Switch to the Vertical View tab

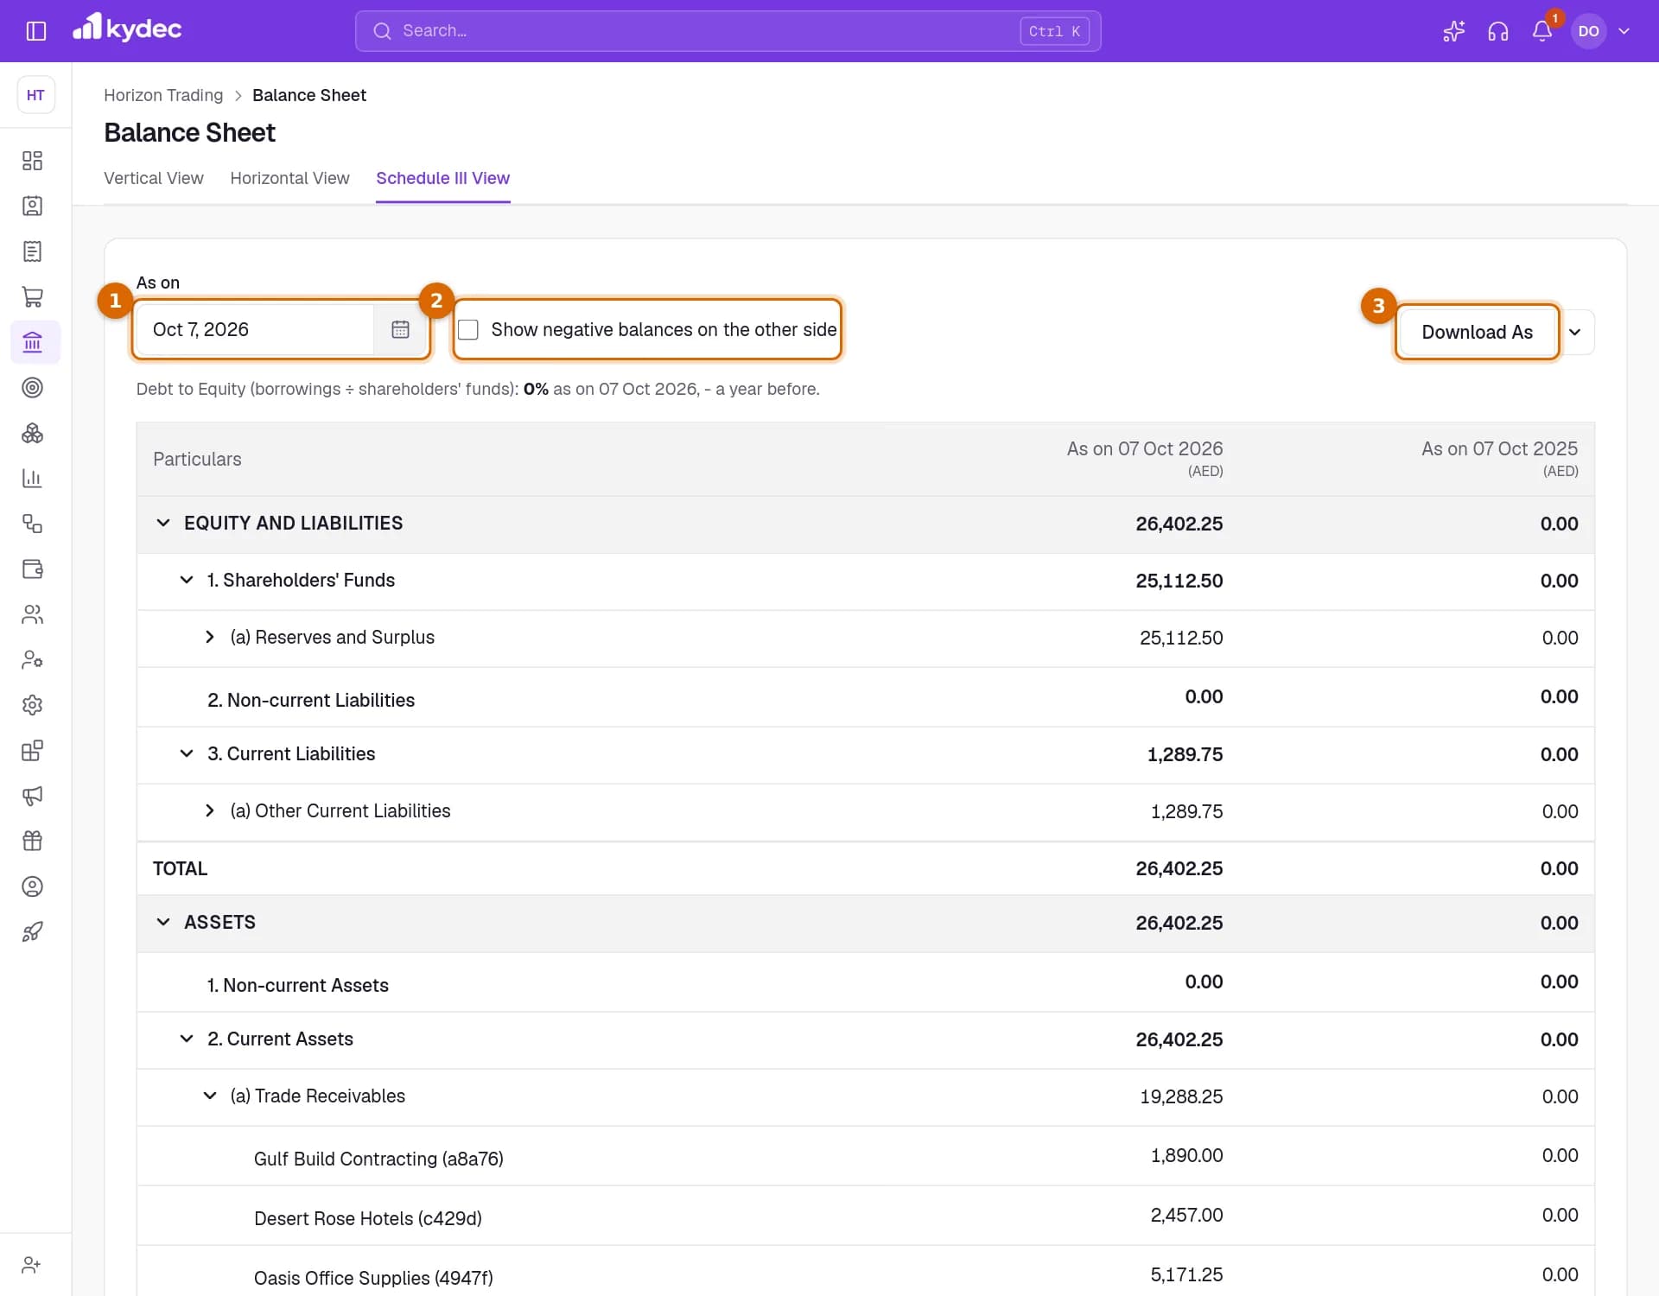coord(154,178)
